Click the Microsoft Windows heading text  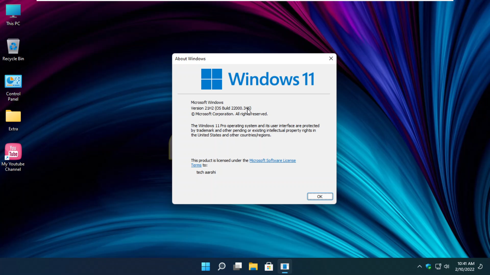pyautogui.click(x=207, y=102)
